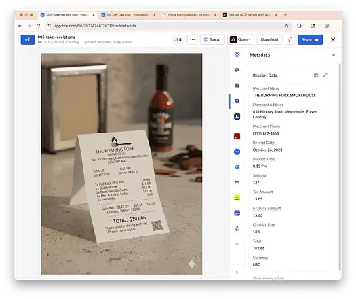This screenshot has width=356, height=299.
Task: Open the browser extensions puzzle icon
Action: click(x=299, y=26)
